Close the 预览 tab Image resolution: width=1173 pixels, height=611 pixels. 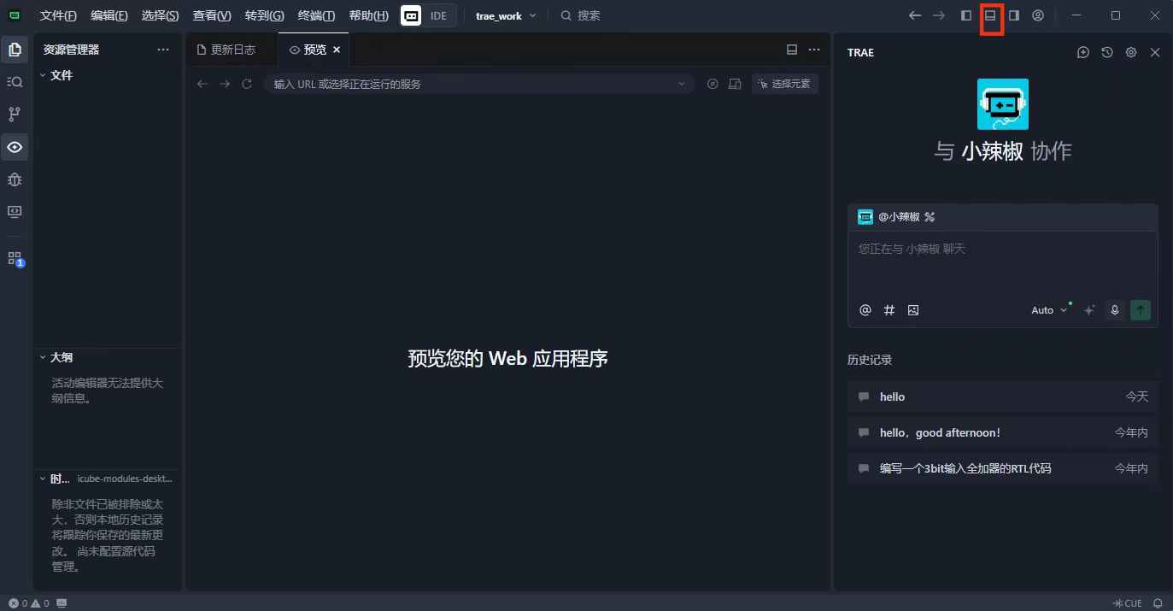[x=337, y=50]
